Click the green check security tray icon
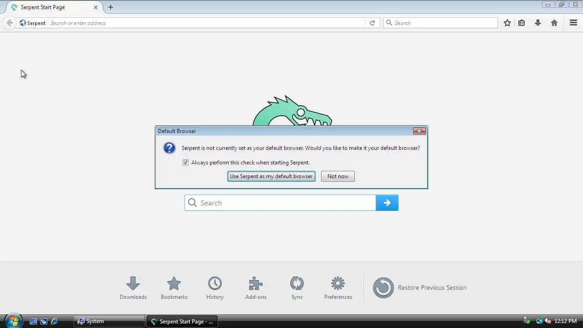This screenshot has width=583, height=328. (527, 321)
